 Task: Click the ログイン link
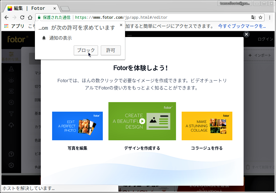coord(266,39)
